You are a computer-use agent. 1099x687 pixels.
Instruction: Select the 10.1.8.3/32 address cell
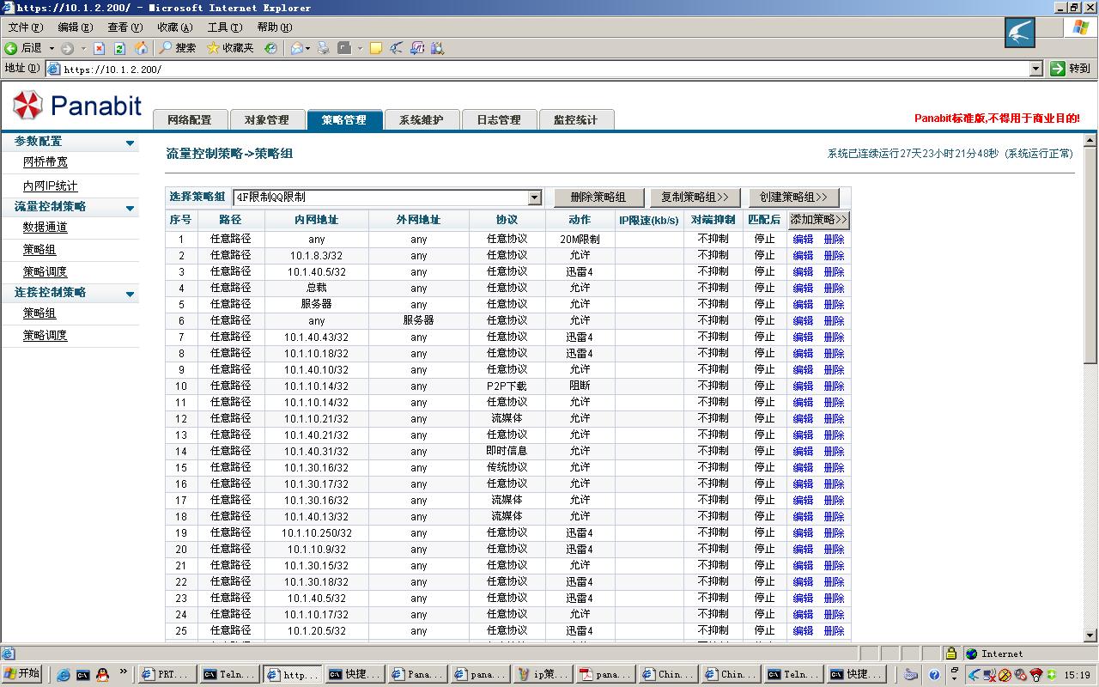click(x=317, y=256)
